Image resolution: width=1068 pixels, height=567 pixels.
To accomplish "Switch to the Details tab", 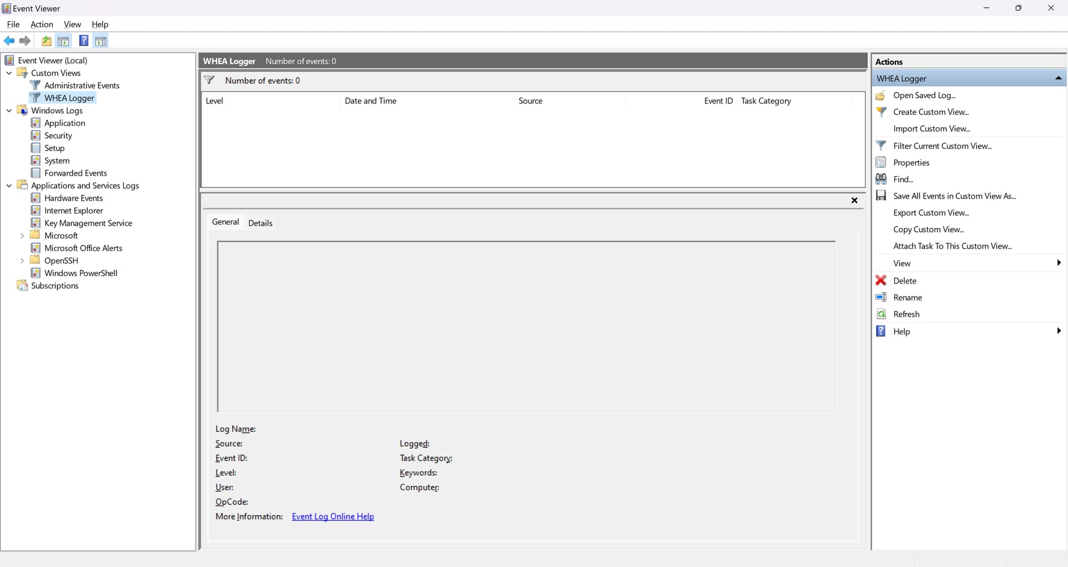I will click(x=260, y=223).
